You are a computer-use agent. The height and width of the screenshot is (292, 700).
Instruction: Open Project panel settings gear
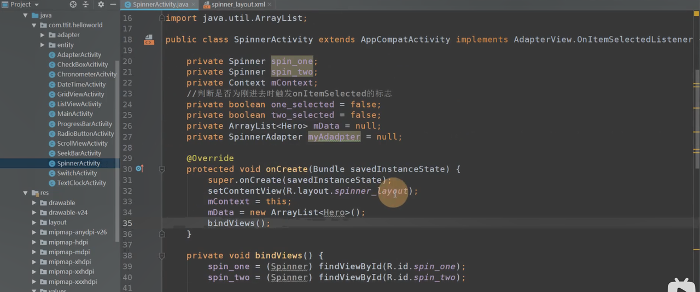(x=101, y=4)
